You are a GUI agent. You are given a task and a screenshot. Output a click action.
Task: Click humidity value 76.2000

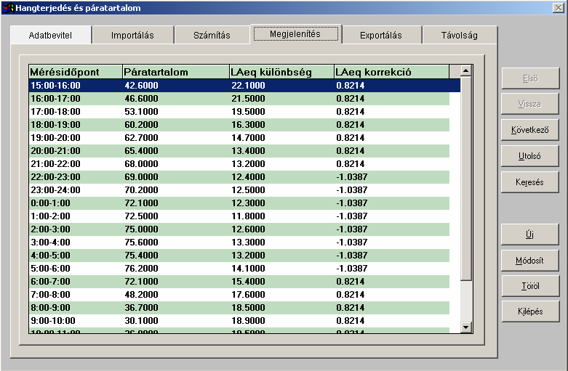point(141,269)
